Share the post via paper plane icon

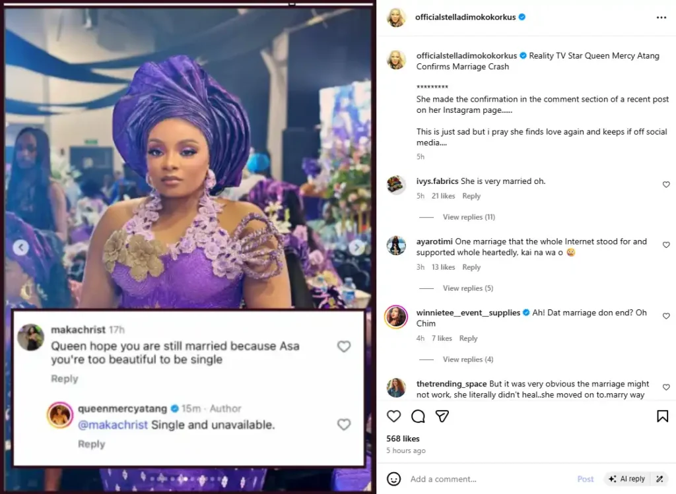(442, 416)
